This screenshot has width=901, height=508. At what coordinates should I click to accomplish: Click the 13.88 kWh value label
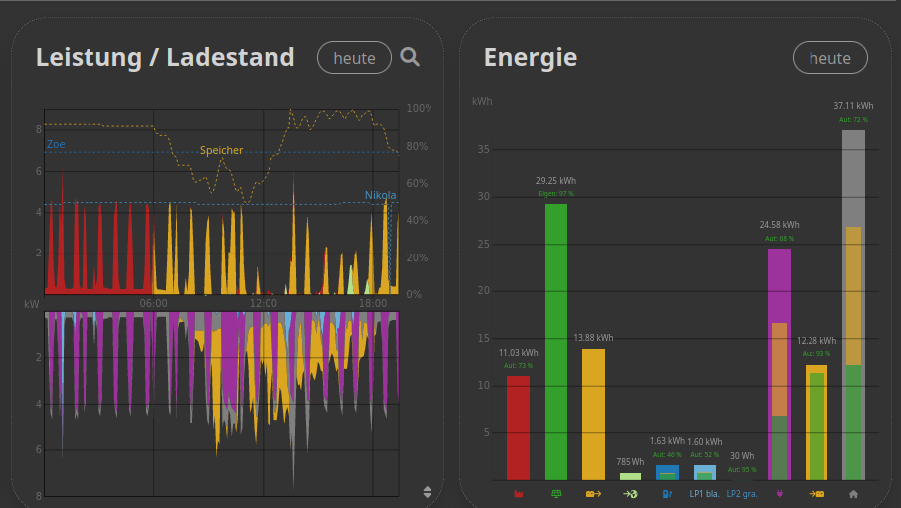(x=593, y=338)
